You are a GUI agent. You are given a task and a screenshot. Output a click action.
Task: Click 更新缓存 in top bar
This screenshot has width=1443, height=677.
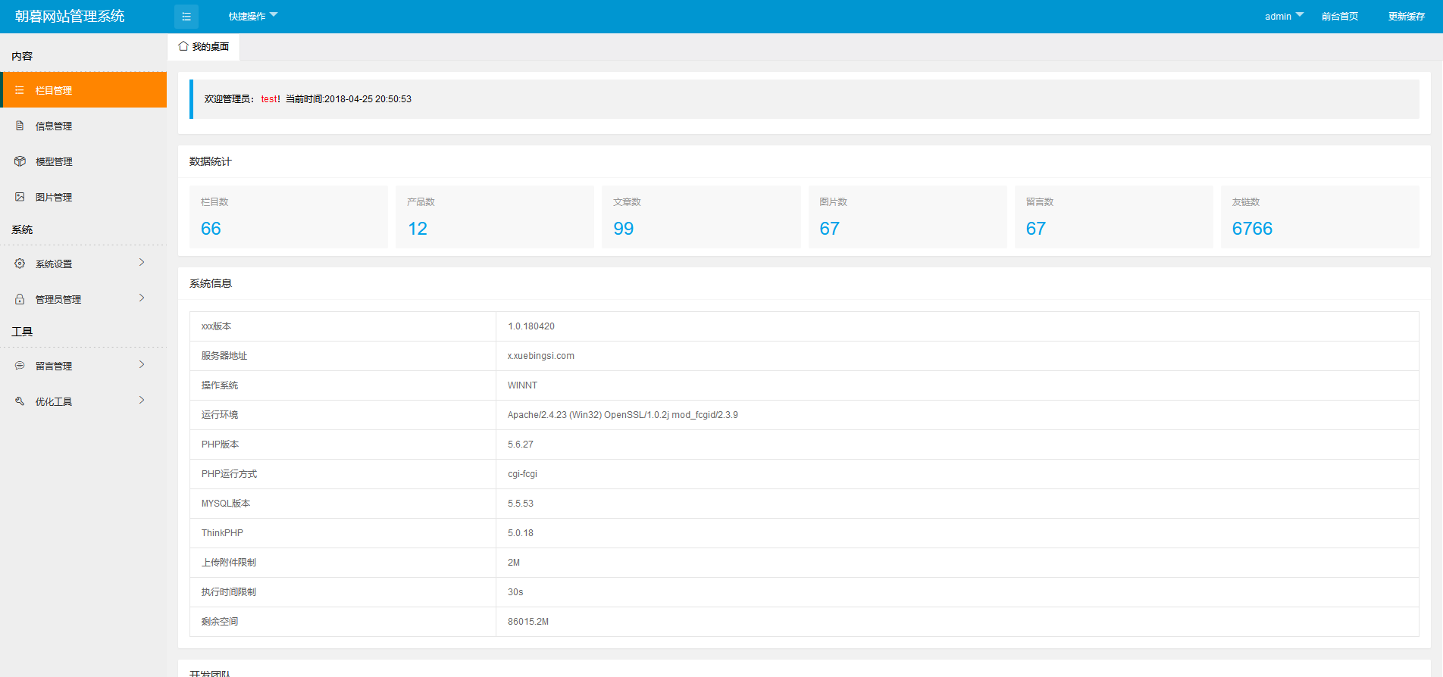click(1406, 16)
